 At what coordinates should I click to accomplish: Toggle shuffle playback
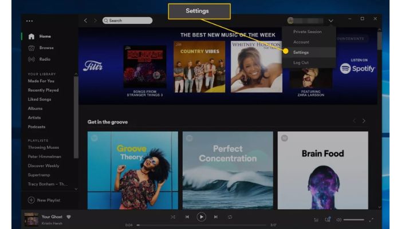[173, 217]
